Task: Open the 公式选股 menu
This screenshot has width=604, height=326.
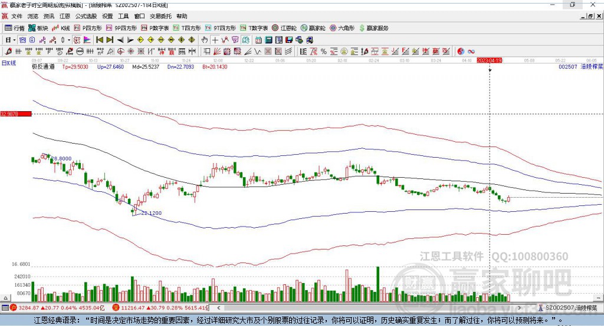Action: click(86, 16)
